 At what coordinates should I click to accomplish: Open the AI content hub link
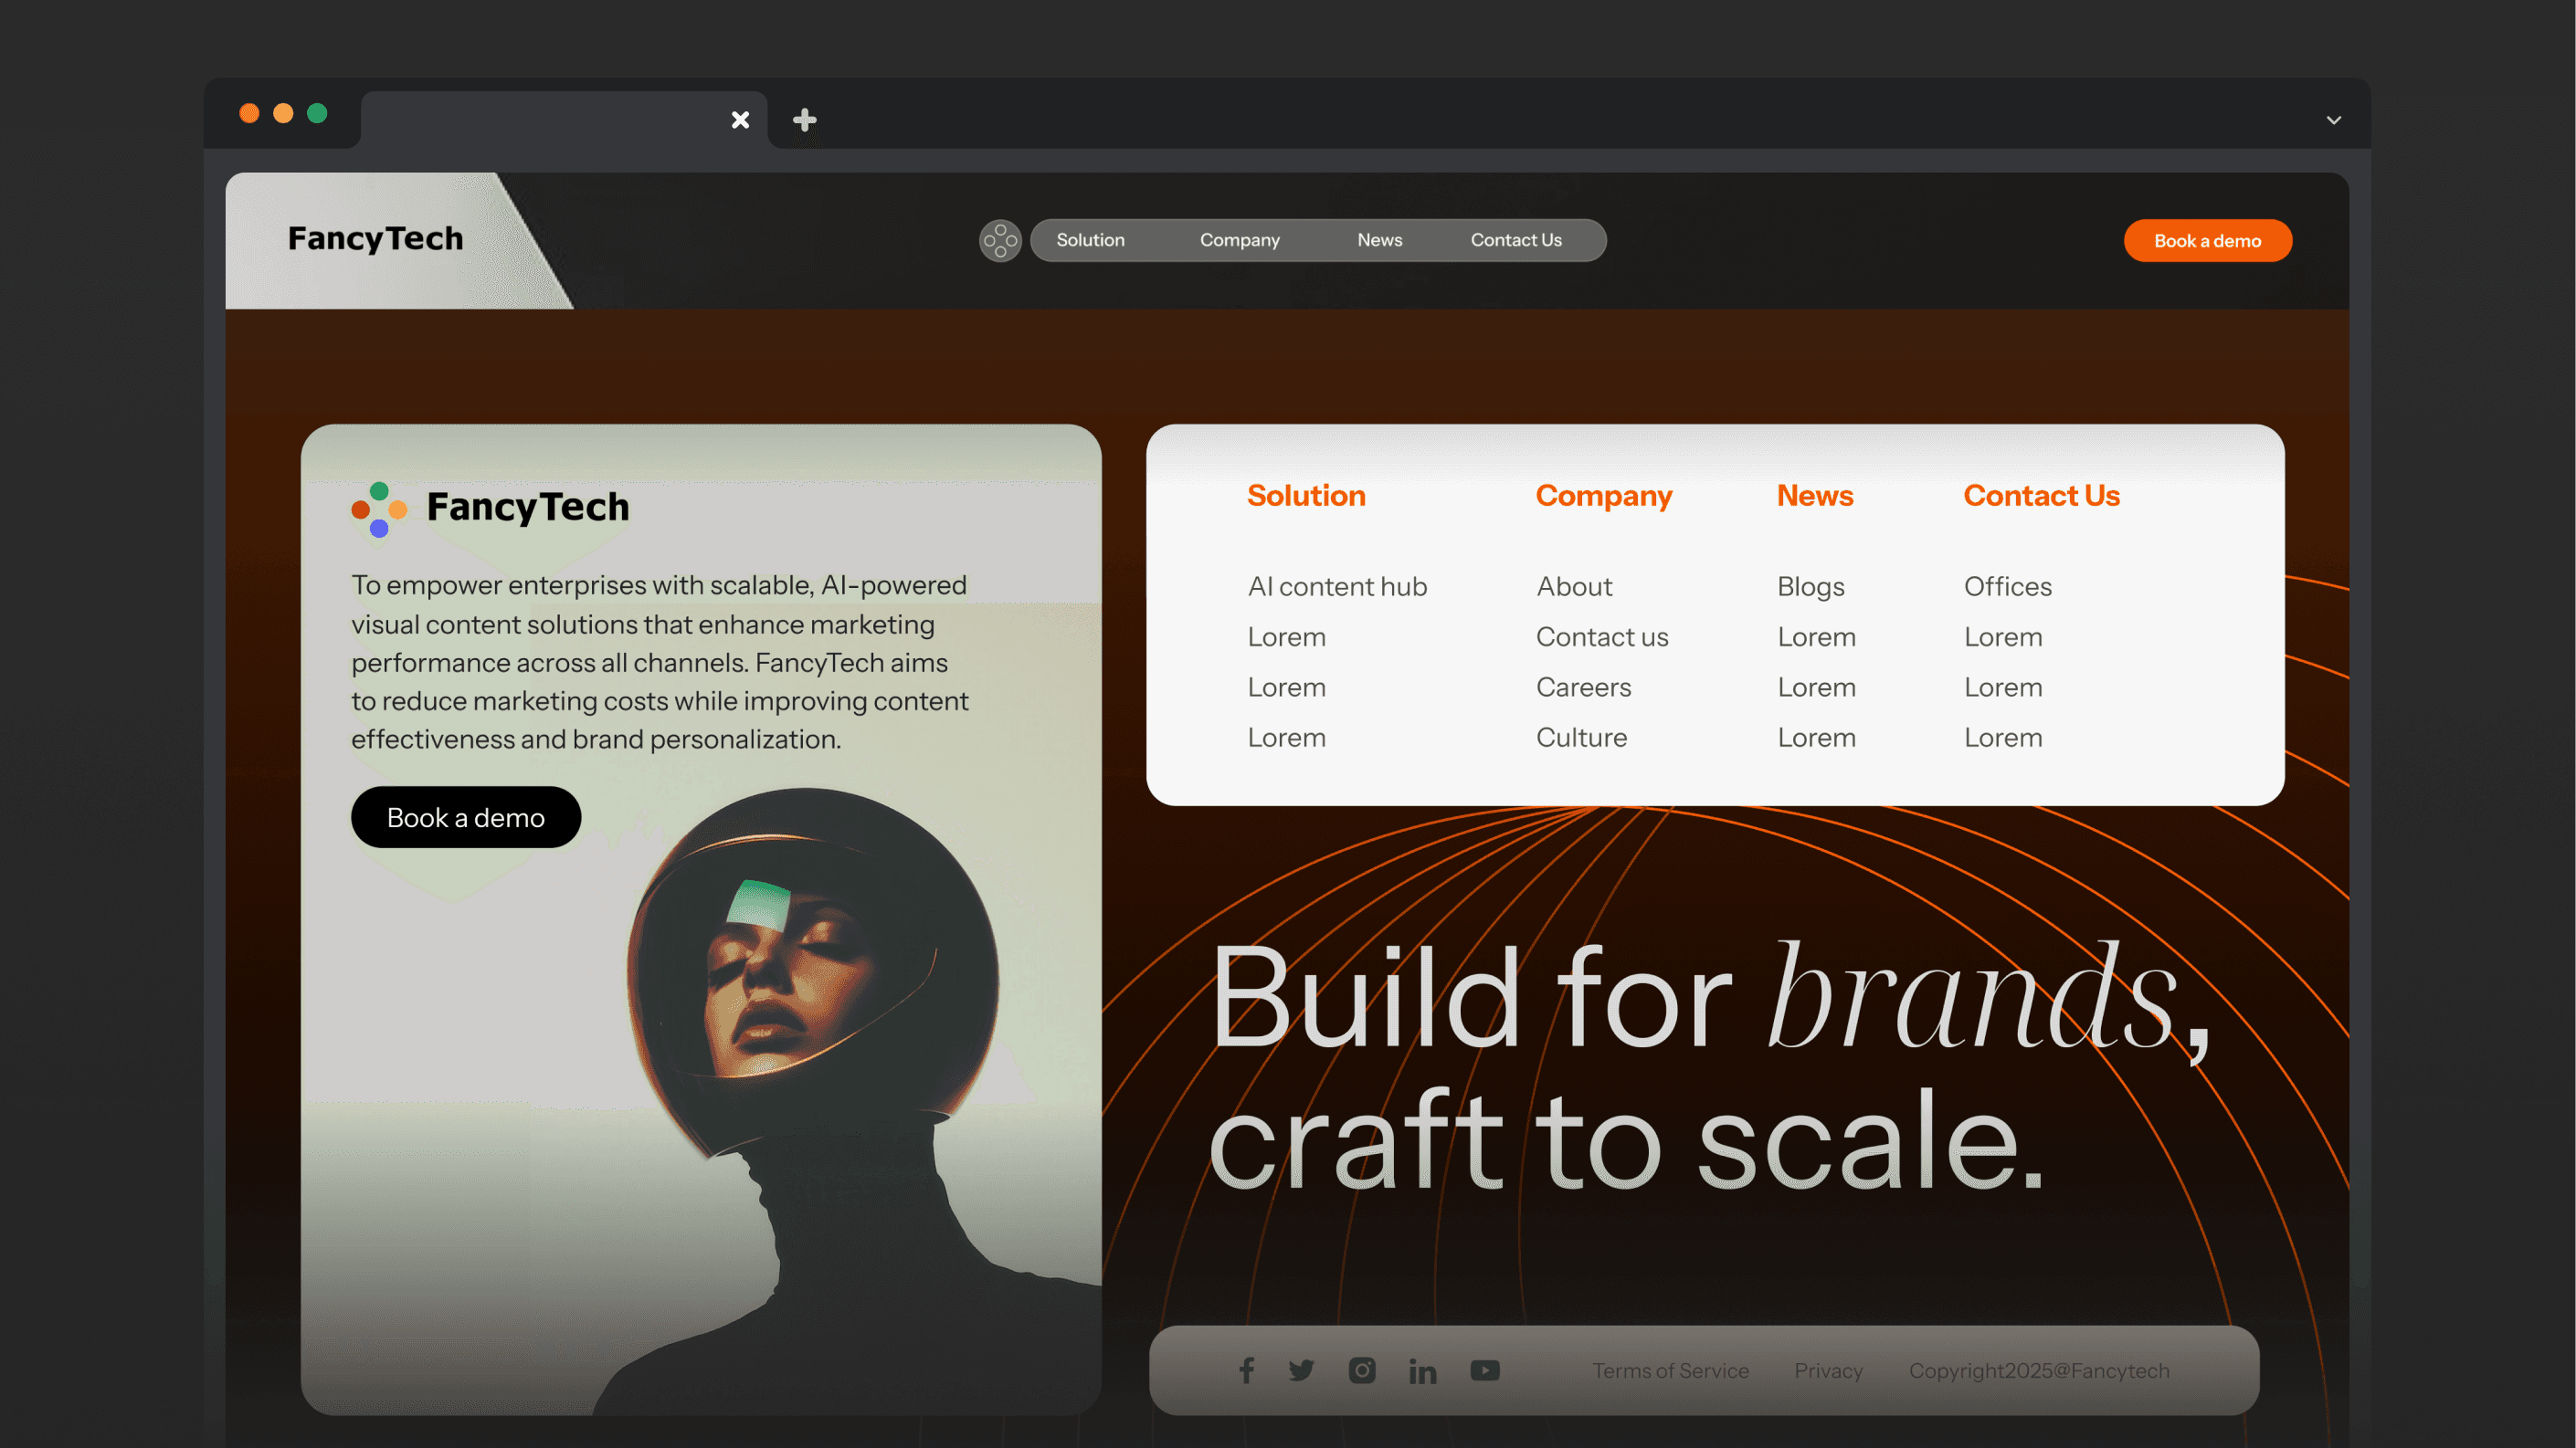click(1337, 586)
